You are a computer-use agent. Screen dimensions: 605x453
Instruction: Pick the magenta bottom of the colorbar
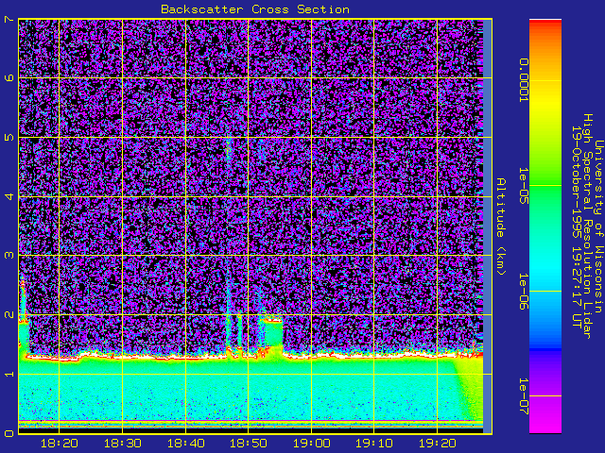point(545,422)
